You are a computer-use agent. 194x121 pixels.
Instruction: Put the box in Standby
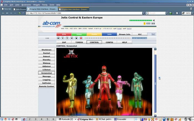tap(47, 60)
